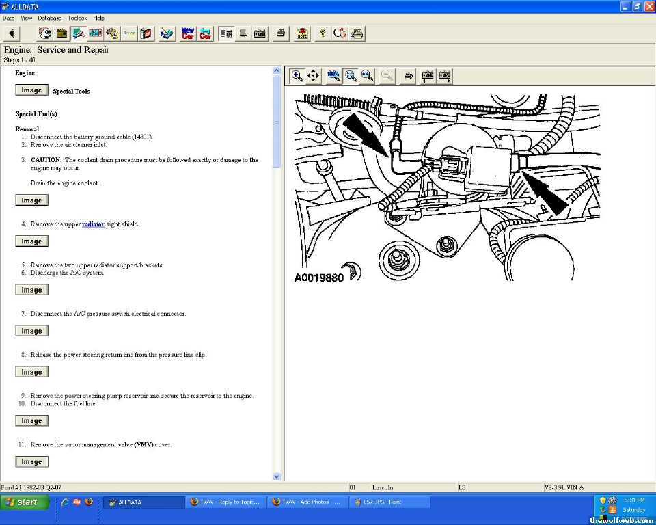The image size is (656, 525).
Task: Zoom the diagram to 100%
Action: (x=333, y=76)
